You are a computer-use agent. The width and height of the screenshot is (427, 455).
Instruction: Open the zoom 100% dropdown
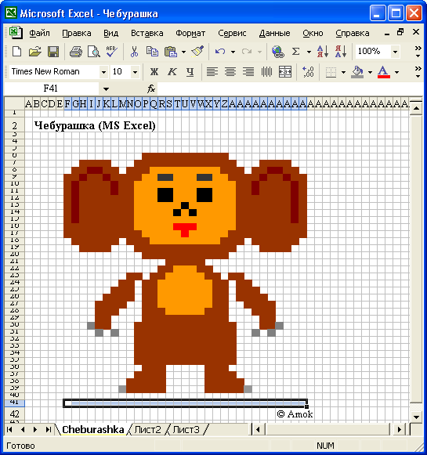click(395, 52)
